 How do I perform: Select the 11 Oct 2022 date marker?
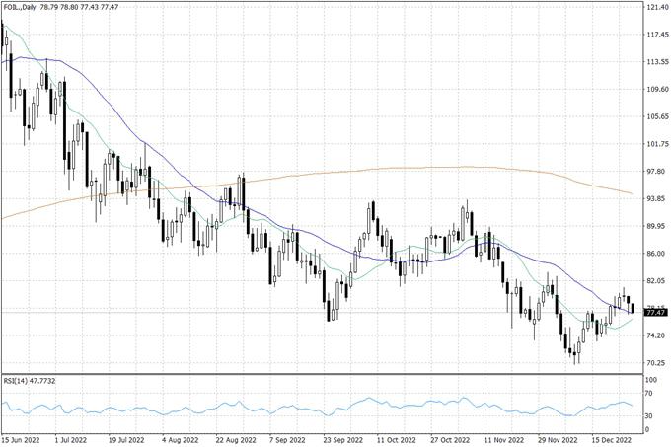pos(400,439)
